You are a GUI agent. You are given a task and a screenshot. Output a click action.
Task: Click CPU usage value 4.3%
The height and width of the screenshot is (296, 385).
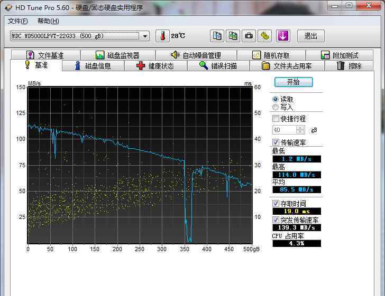coord(297,243)
